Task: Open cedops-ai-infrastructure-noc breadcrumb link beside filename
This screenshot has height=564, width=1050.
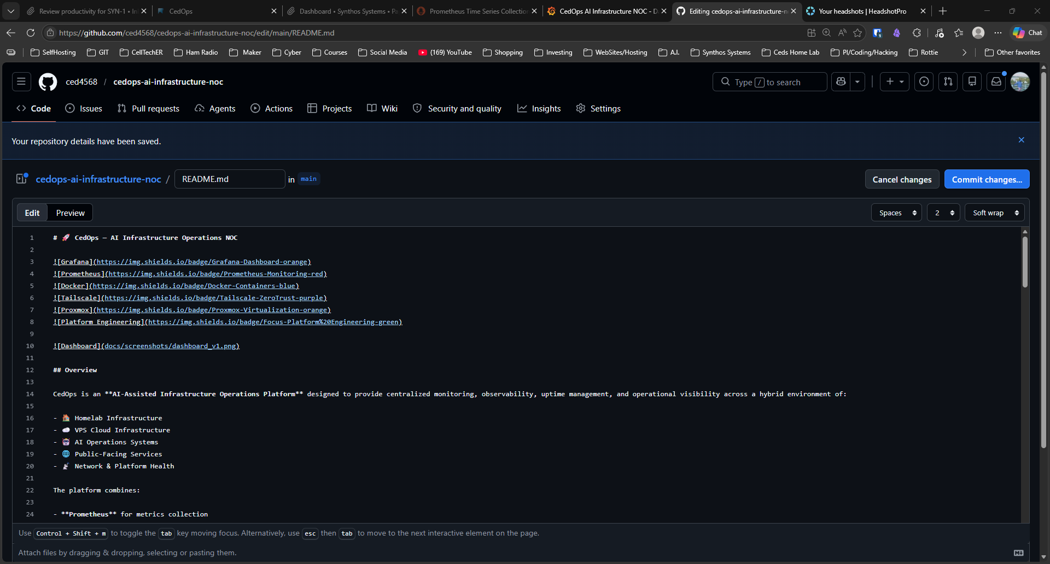Action: pos(98,179)
